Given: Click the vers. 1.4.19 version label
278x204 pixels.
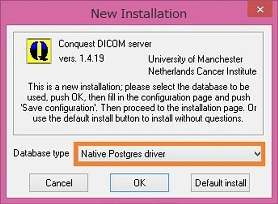Looking at the screenshot, I should 82,58.
